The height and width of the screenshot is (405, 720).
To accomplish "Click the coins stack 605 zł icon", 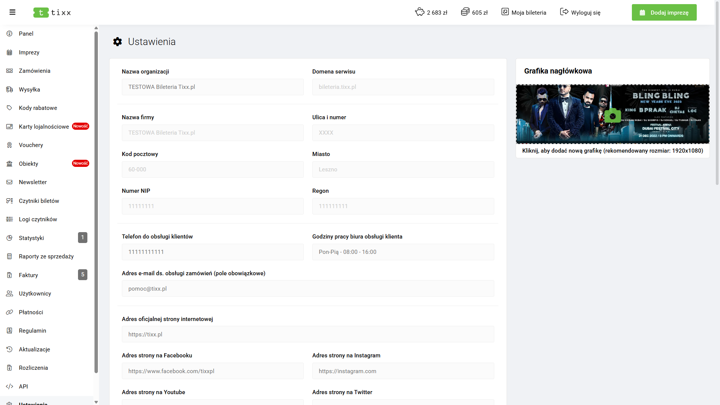I will [465, 12].
